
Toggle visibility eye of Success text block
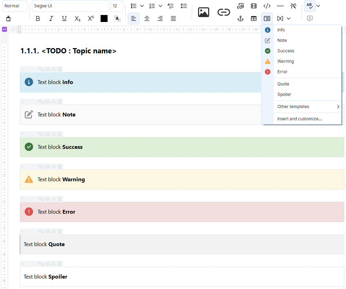click(47, 134)
